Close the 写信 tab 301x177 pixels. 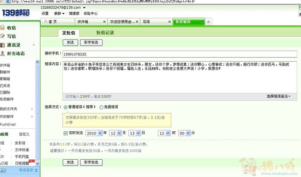click(x=170, y=22)
